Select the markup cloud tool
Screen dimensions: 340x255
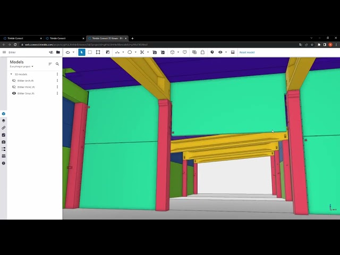point(130,52)
